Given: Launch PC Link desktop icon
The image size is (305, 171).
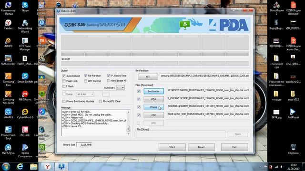Looking at the screenshot, I should click(x=25, y=132).
